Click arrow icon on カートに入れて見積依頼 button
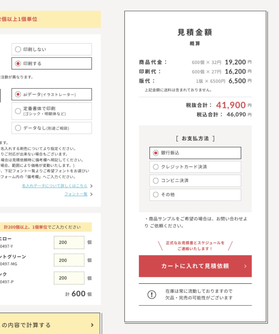 tap(245, 266)
